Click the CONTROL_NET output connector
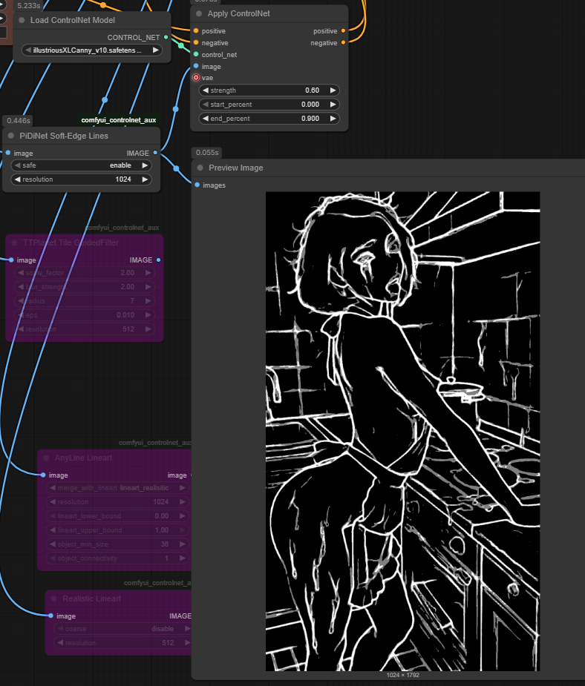Image resolution: width=585 pixels, height=686 pixels. 166,37
